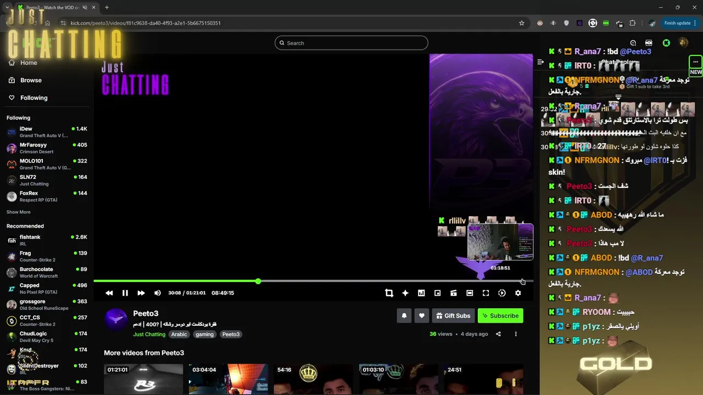Viewport: 703px width, 395px height.
Task: Open the 01:21:01 video thumbnail
Action: click(143, 379)
